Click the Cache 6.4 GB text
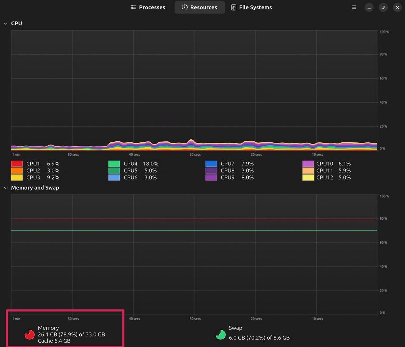This screenshot has height=347, width=405. click(x=54, y=341)
